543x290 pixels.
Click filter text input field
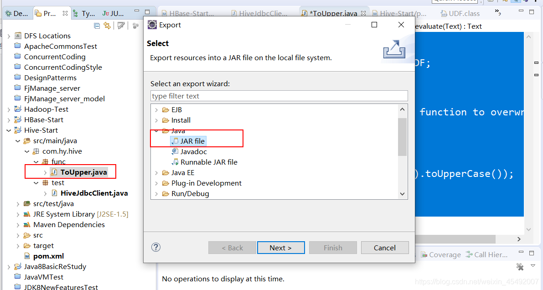click(x=279, y=96)
